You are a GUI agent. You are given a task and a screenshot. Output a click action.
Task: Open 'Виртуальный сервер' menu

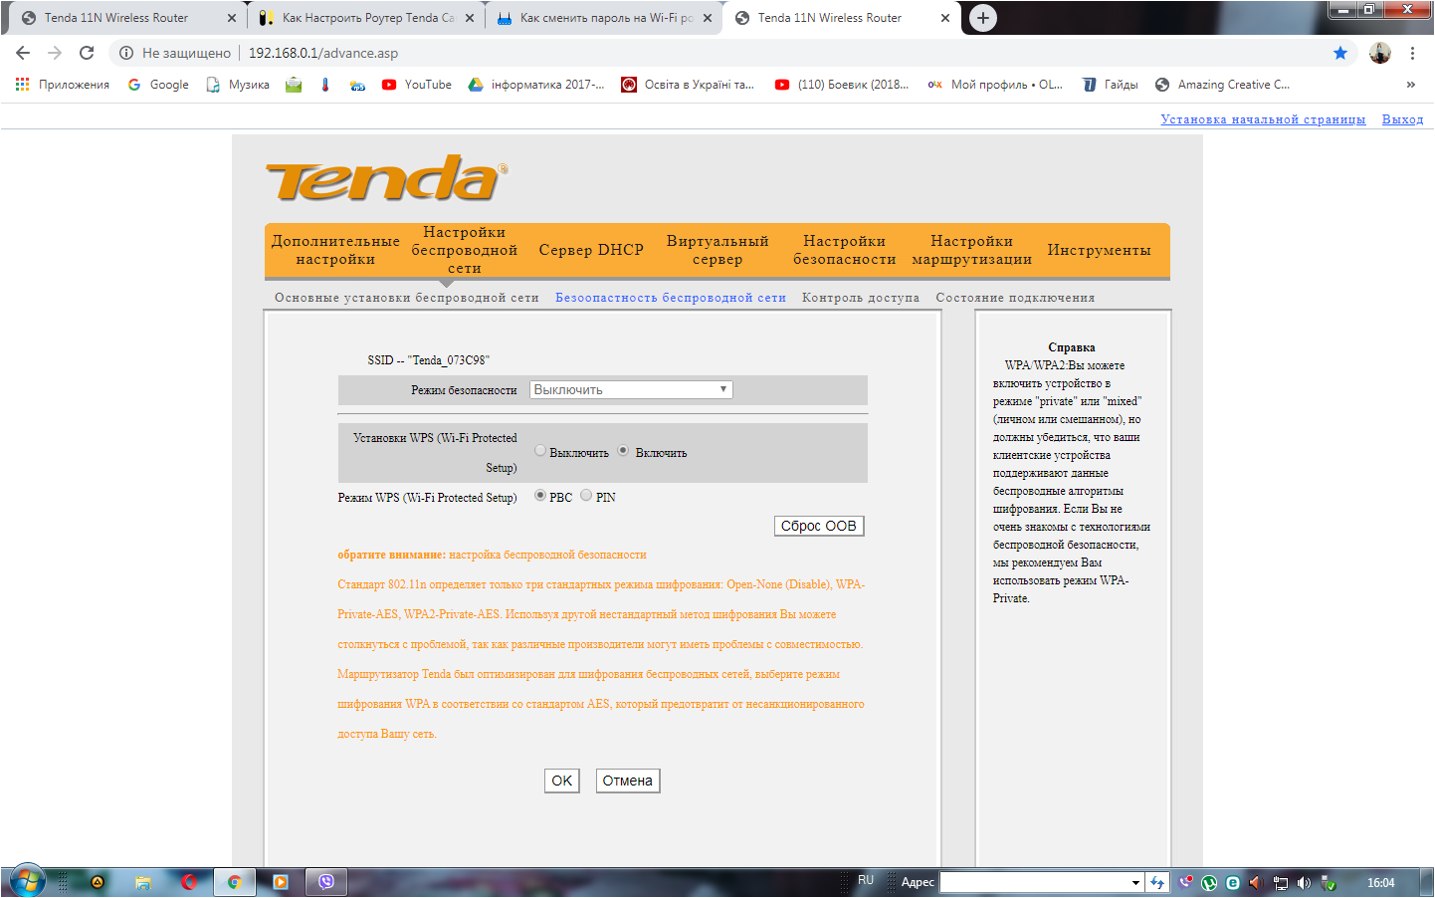pos(717,250)
